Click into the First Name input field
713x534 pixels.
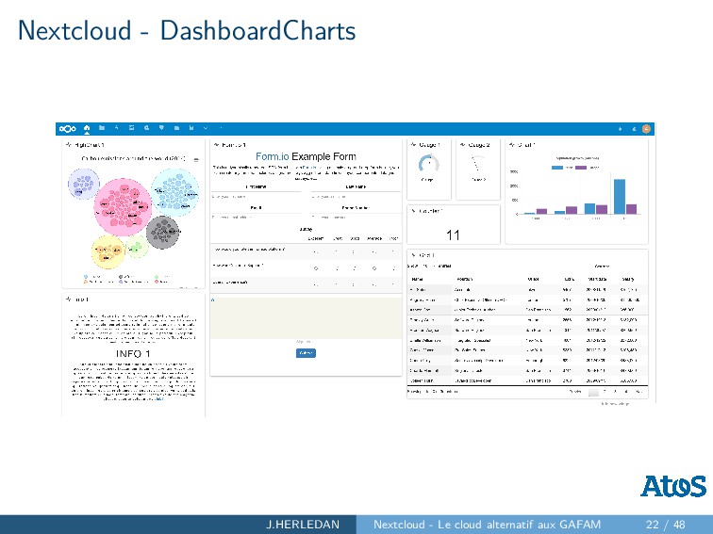tap(256, 197)
